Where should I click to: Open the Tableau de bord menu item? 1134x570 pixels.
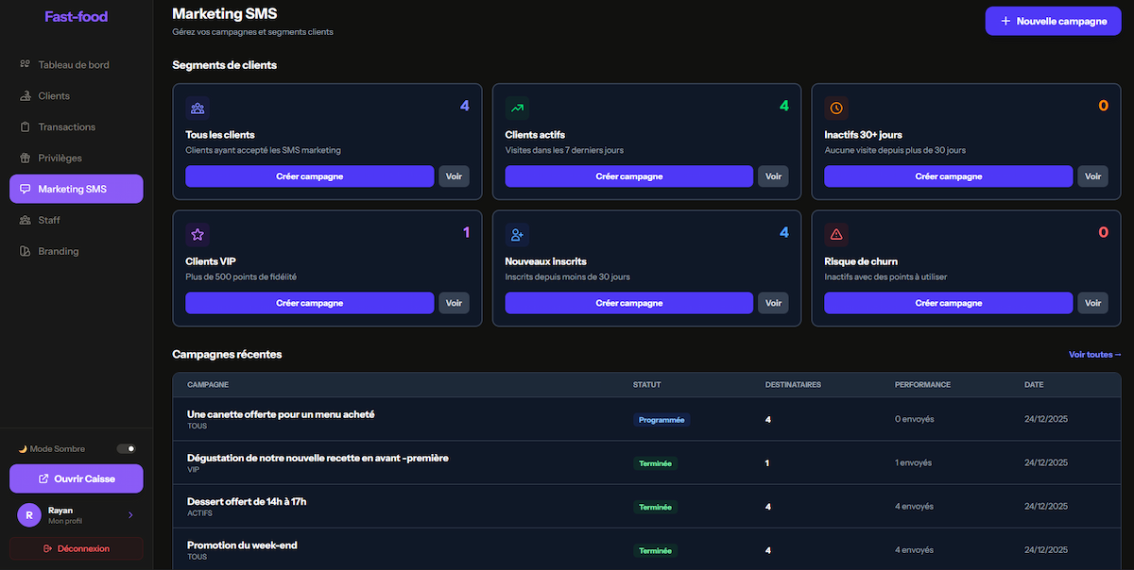pyautogui.click(x=74, y=65)
